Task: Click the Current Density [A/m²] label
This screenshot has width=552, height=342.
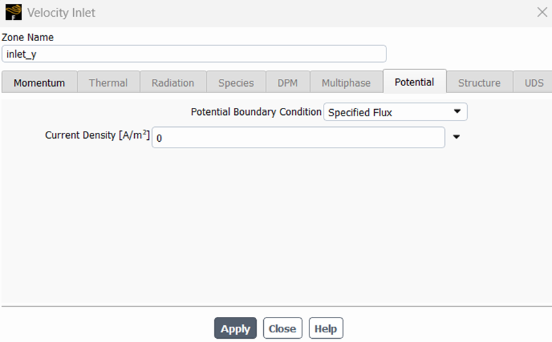Action: pyautogui.click(x=97, y=135)
